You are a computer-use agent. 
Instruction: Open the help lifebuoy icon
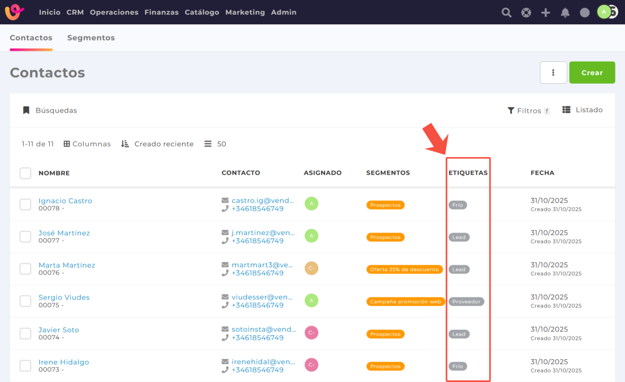pos(526,13)
